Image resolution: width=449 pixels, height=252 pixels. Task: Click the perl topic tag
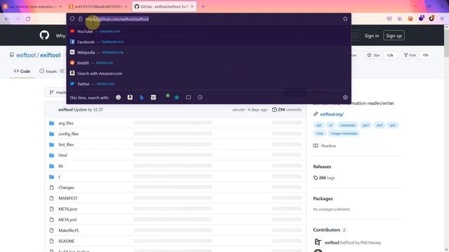[x=366, y=125]
